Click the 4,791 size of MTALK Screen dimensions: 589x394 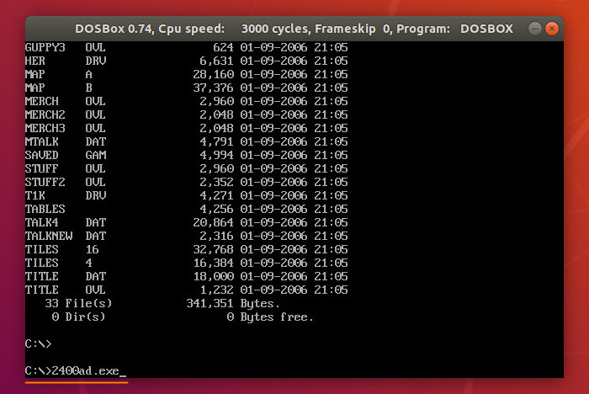point(216,141)
